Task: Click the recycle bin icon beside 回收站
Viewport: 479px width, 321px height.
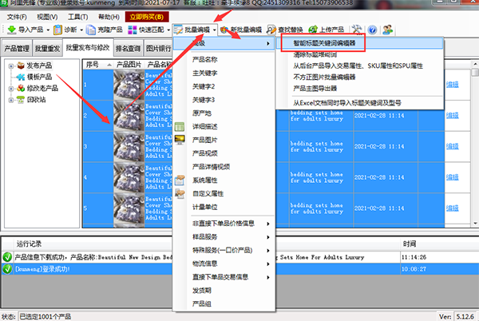Action: 21,100
